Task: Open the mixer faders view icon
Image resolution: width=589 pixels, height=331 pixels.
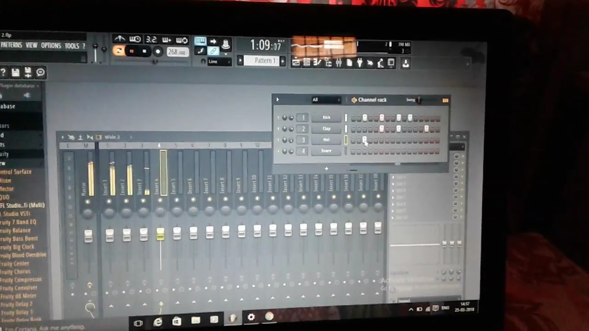Action: (x=339, y=63)
